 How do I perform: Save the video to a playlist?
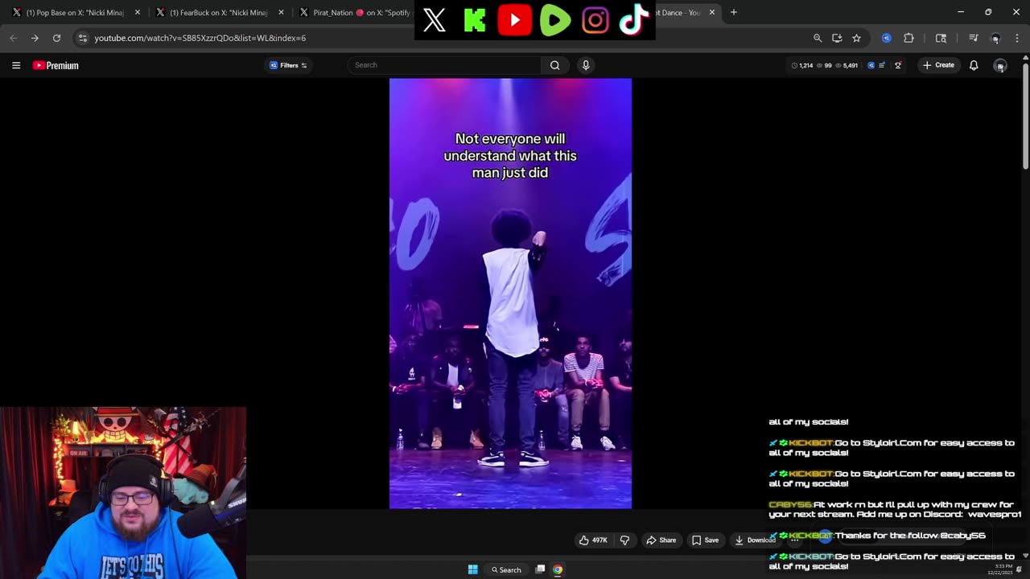tap(706, 540)
